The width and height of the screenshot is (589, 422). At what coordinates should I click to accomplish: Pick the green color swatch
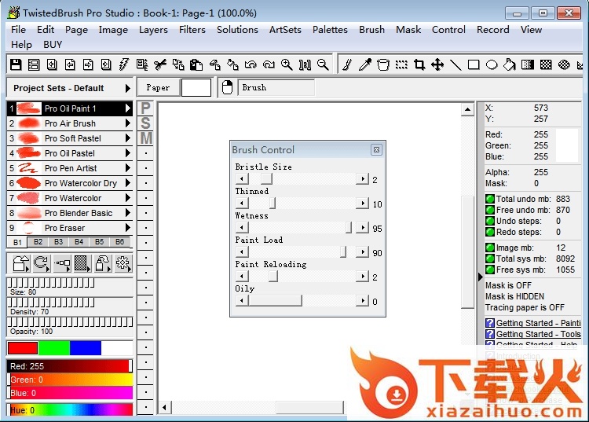[53, 348]
